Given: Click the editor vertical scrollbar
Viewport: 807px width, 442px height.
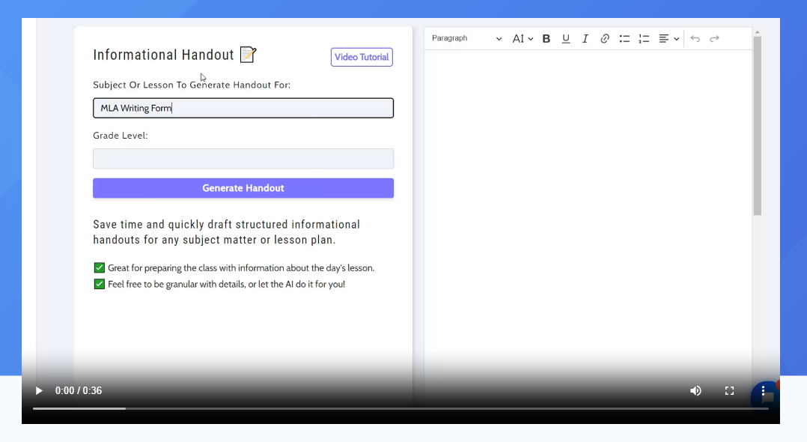Looking at the screenshot, I should [x=757, y=126].
